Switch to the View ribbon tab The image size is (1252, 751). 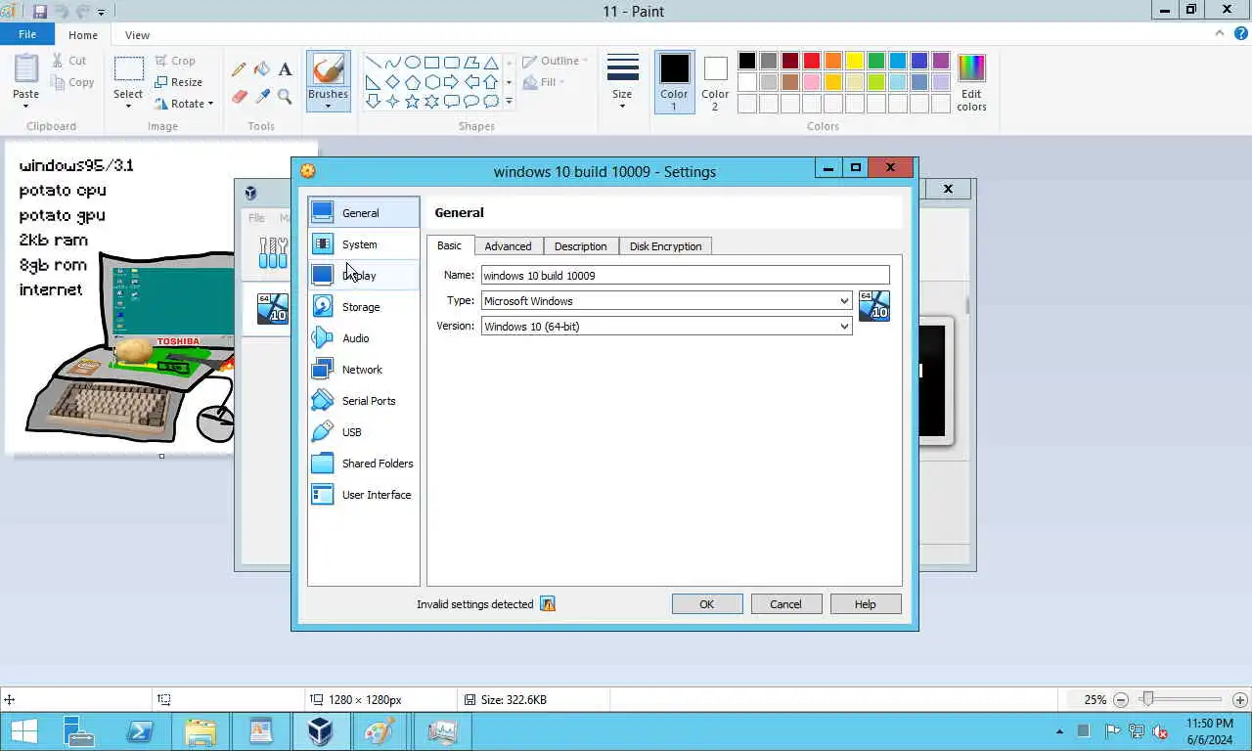[137, 35]
